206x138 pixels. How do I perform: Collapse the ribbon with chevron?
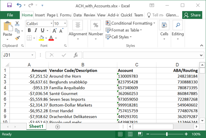202,45
